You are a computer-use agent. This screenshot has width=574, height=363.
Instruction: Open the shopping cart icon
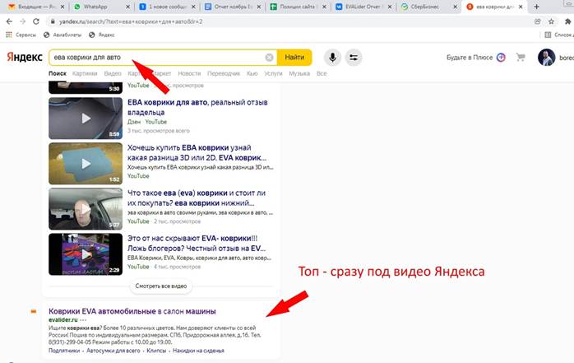pos(521,58)
